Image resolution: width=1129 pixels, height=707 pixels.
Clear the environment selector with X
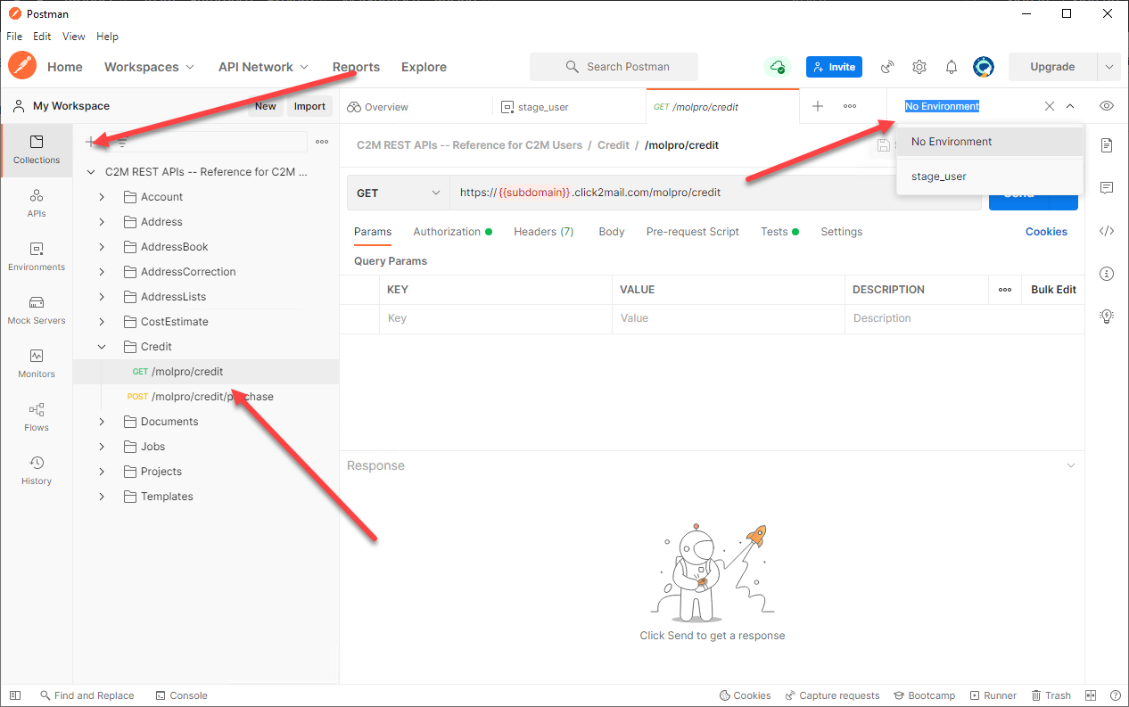pyautogui.click(x=1050, y=106)
